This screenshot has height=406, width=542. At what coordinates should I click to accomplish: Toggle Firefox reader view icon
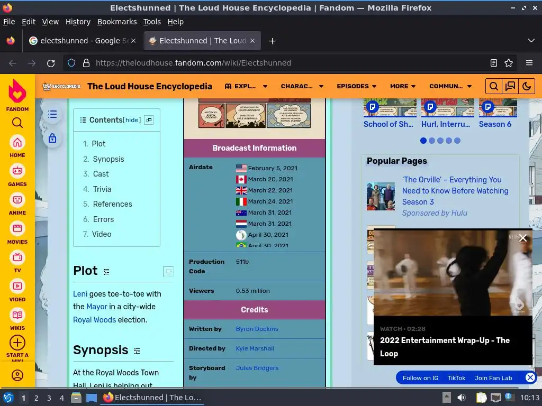[x=494, y=63]
